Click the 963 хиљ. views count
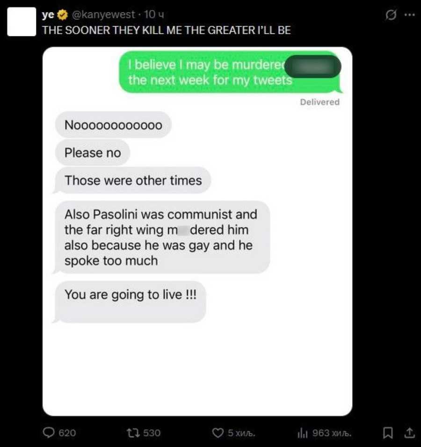This screenshot has width=421, height=447. pos(332,433)
